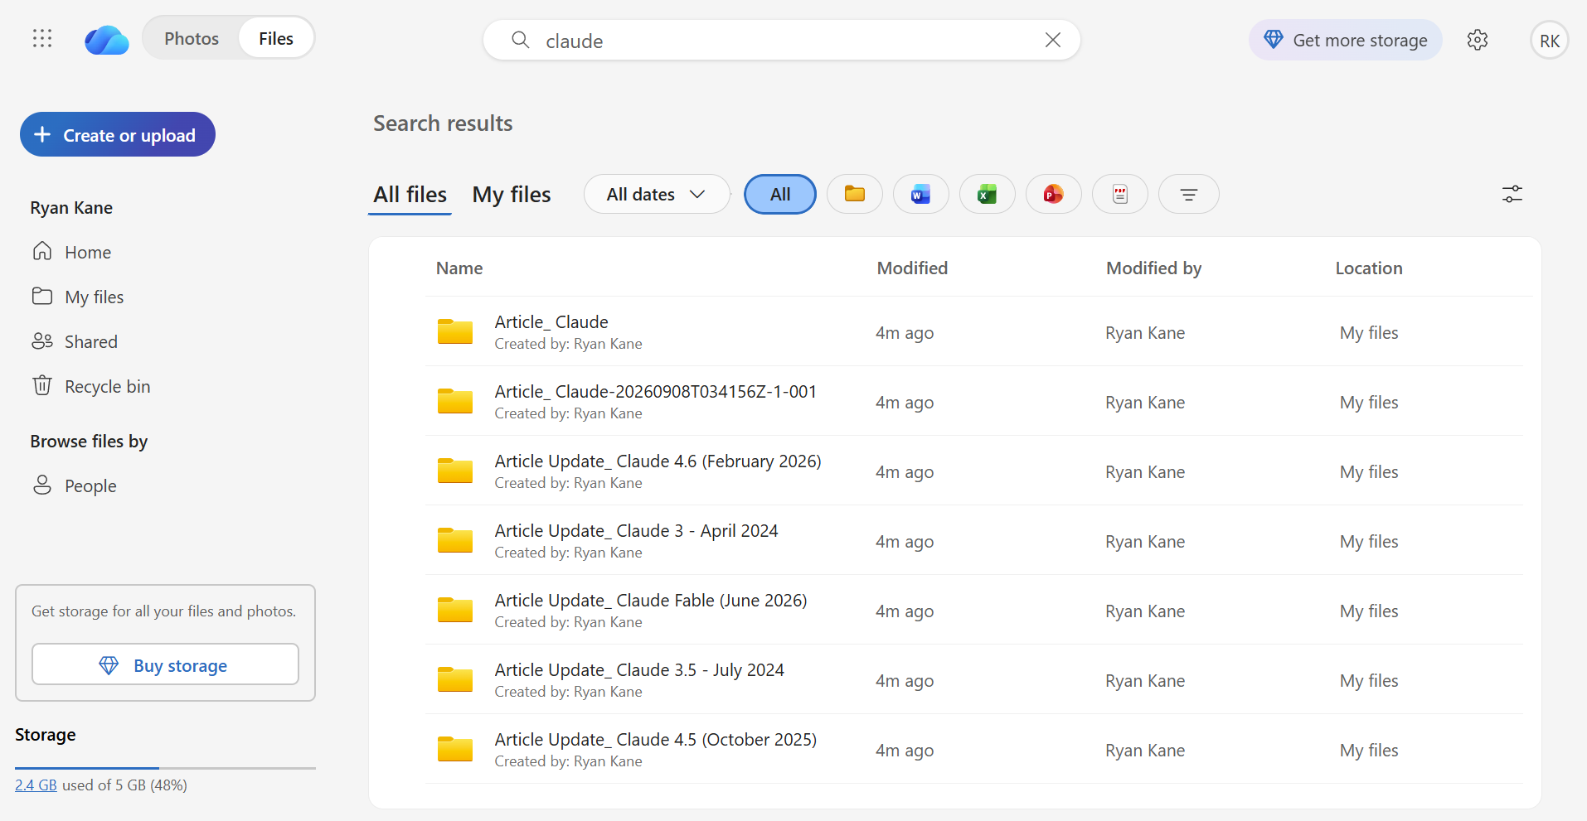
Task: Click the storage usage progress bar
Action: click(165, 768)
